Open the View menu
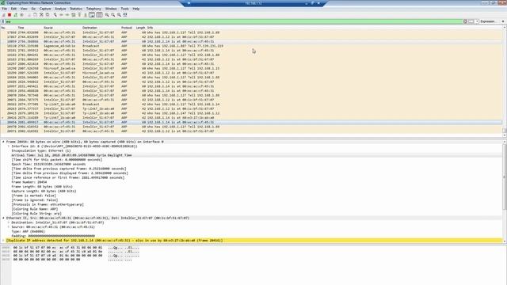The image size is (507, 285). point(24,9)
